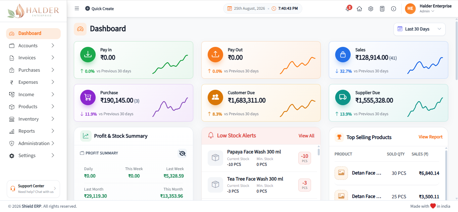Open View All low stock alerts
The image size is (458, 212).
click(306, 136)
